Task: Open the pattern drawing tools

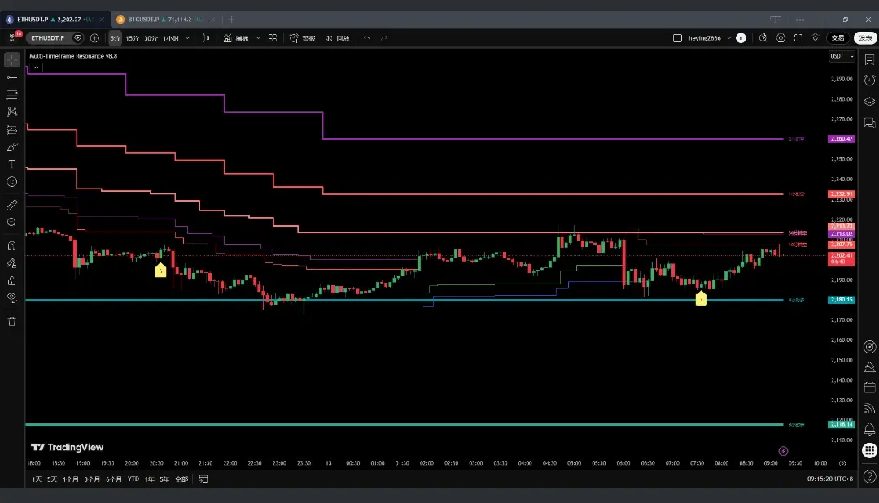Action: pyautogui.click(x=11, y=112)
